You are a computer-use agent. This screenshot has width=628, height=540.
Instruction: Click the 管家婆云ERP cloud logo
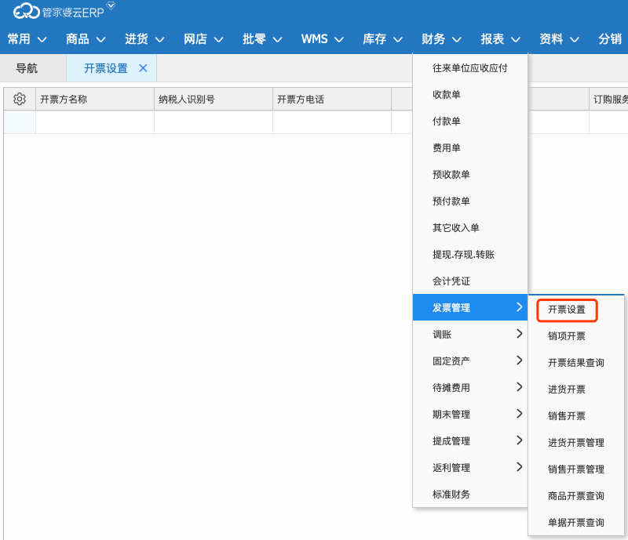(x=27, y=11)
